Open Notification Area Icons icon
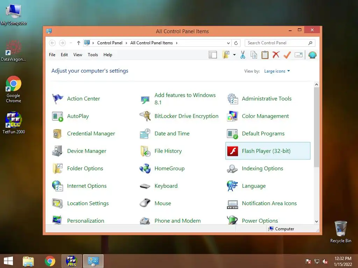 click(232, 204)
